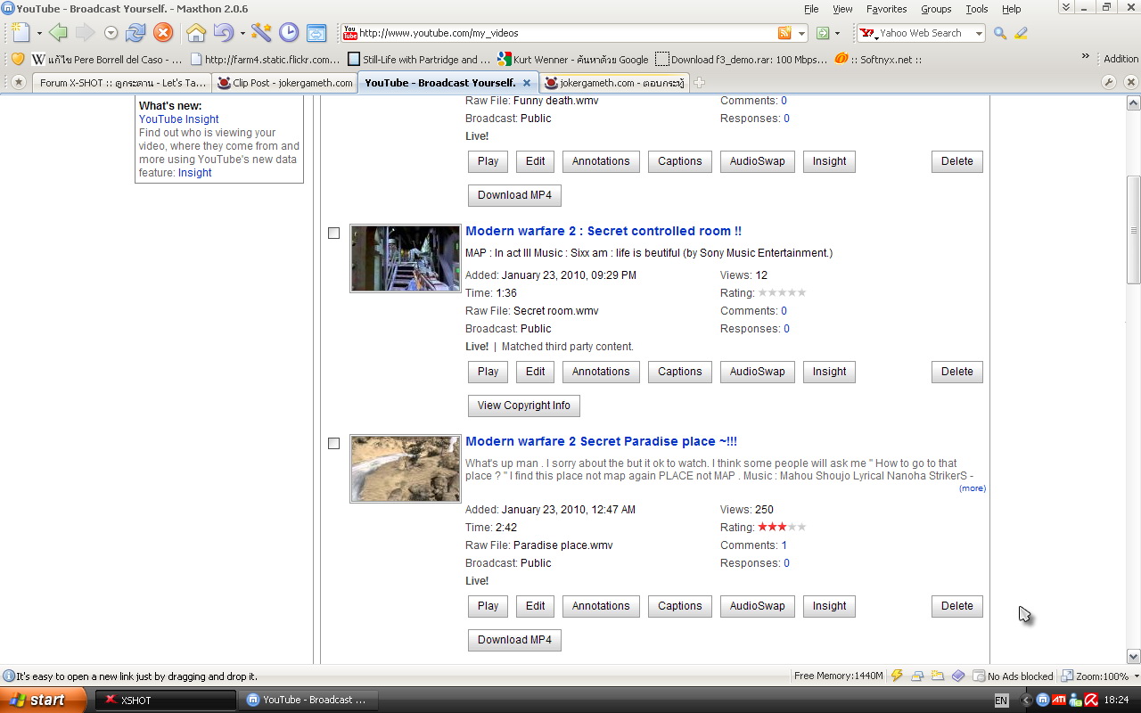Screen dimensions: 1141x713
Task: Expand the double-chevron beside window controls
Action: [1065, 7]
